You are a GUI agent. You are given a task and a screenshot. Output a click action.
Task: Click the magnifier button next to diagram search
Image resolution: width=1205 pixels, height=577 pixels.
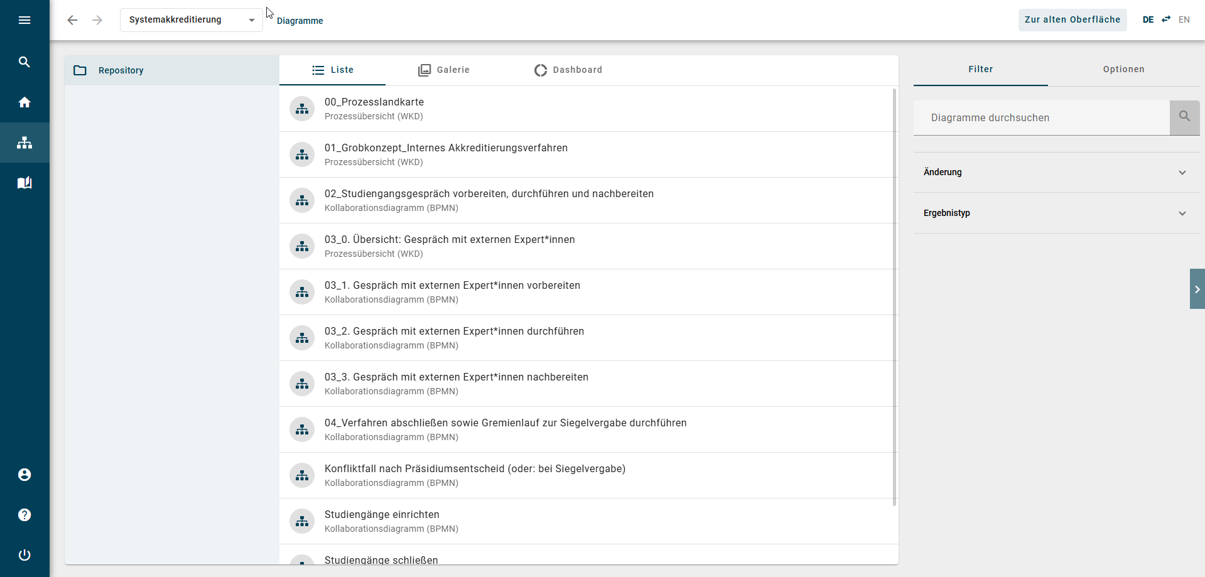tap(1185, 117)
